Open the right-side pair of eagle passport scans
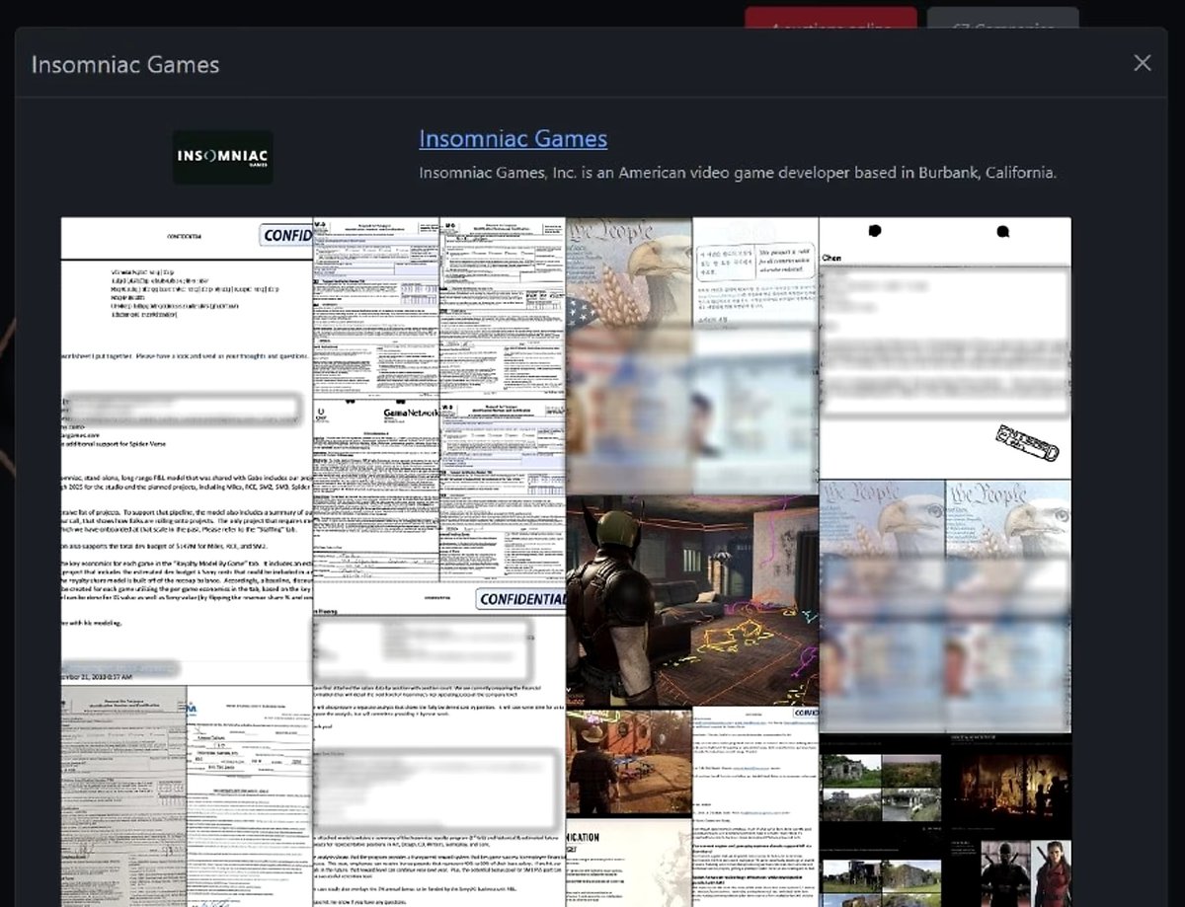The height and width of the screenshot is (907, 1185). point(944,604)
